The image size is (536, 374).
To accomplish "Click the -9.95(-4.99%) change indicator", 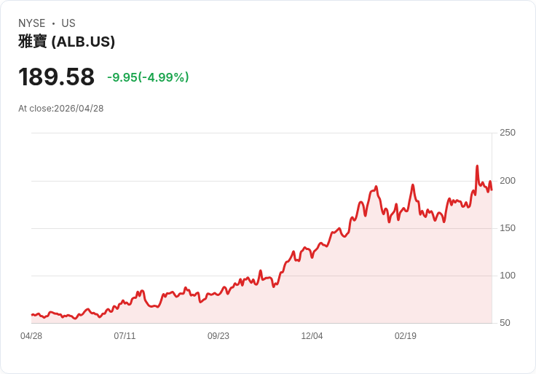I will click(x=148, y=77).
